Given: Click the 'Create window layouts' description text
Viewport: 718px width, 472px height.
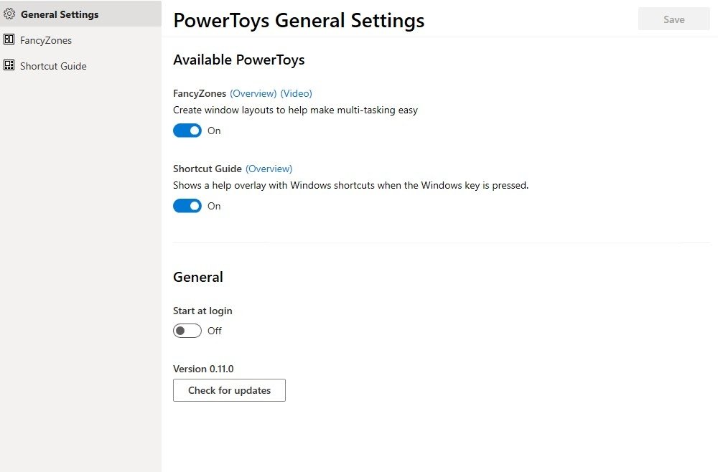Looking at the screenshot, I should 295,110.
